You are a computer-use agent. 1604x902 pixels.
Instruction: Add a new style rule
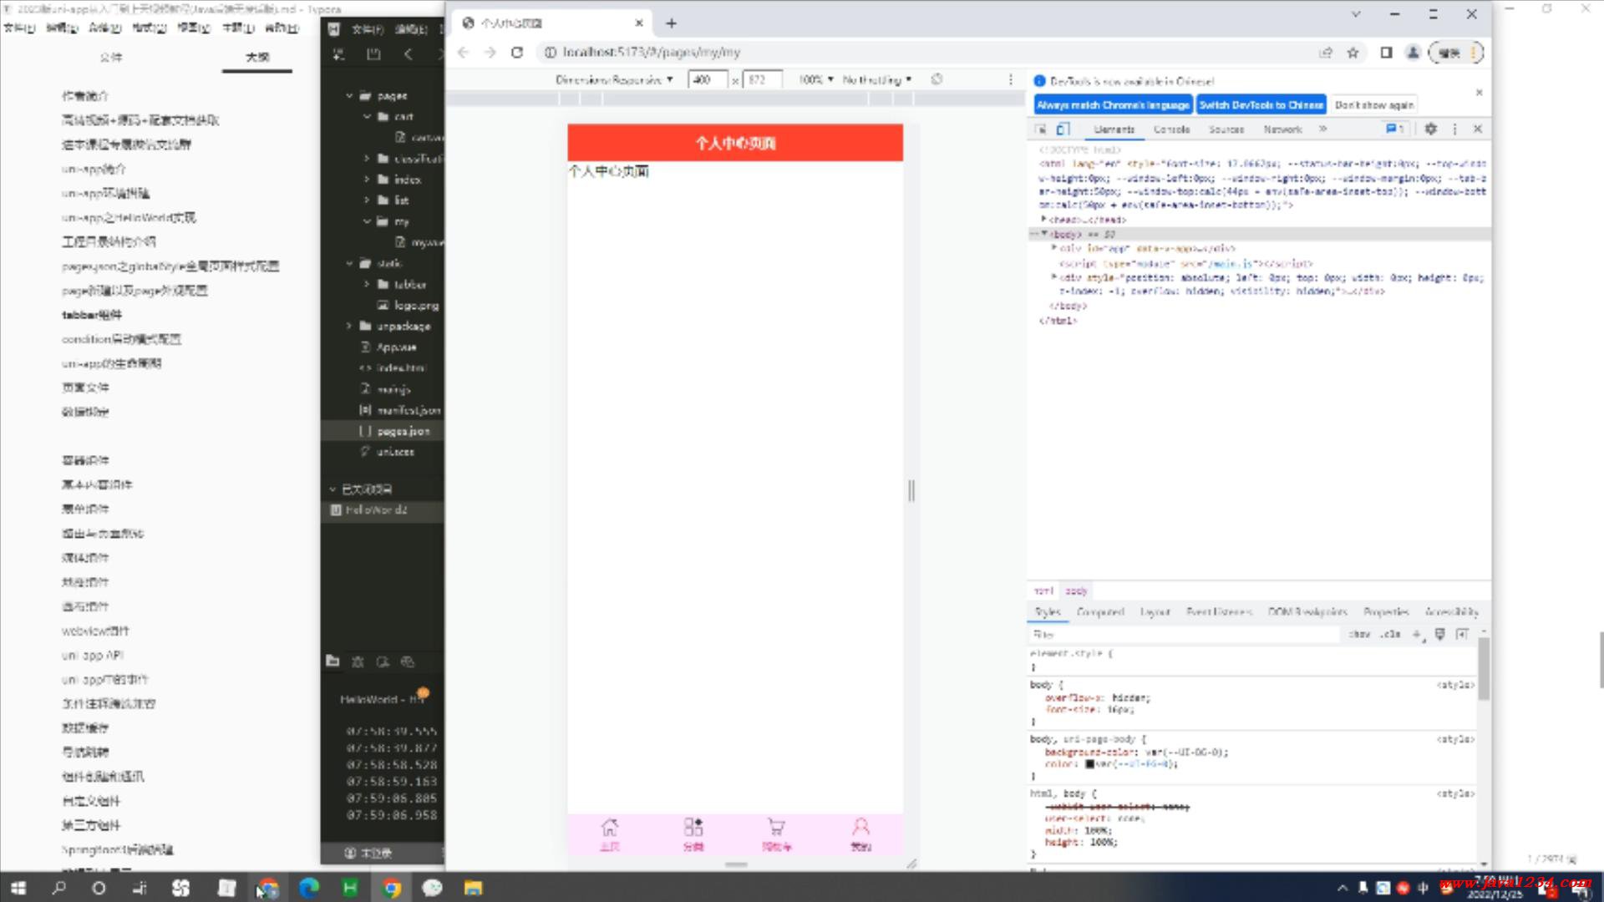(x=1417, y=635)
